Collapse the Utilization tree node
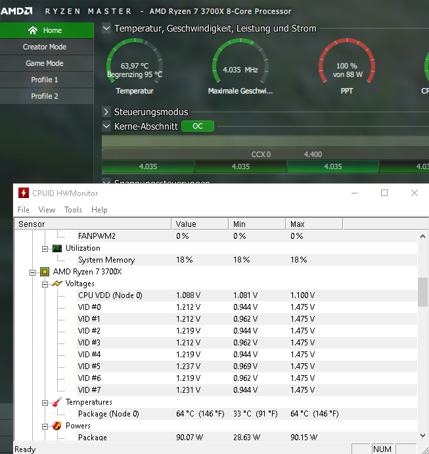429x454 pixels. point(45,249)
